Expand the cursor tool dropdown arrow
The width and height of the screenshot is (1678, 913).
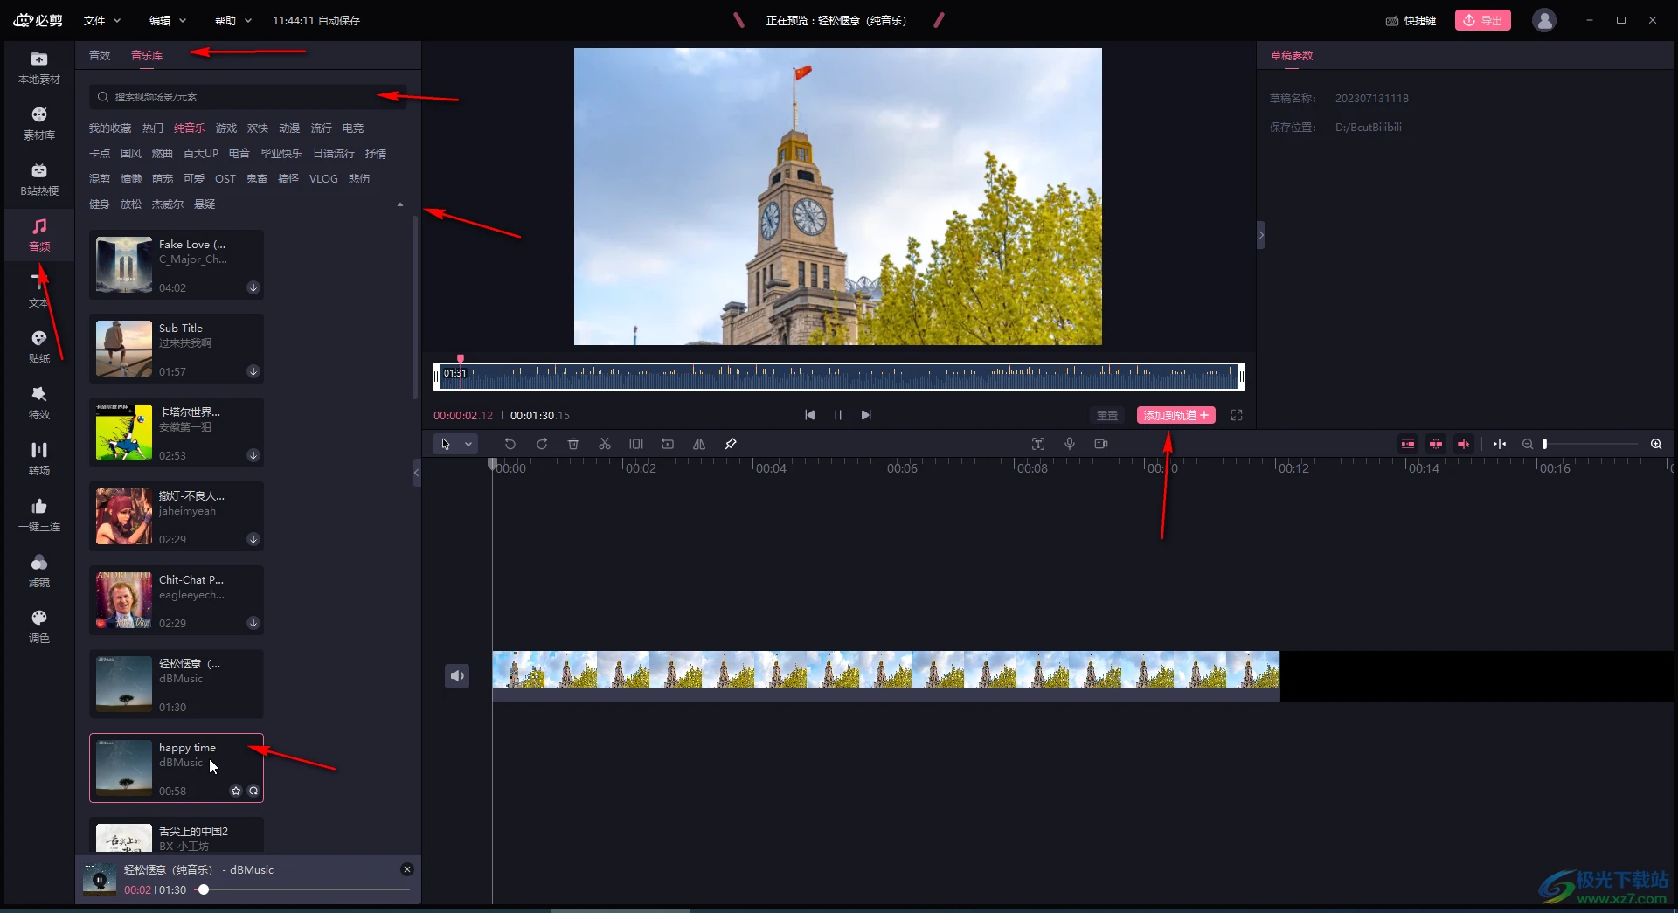coord(468,444)
